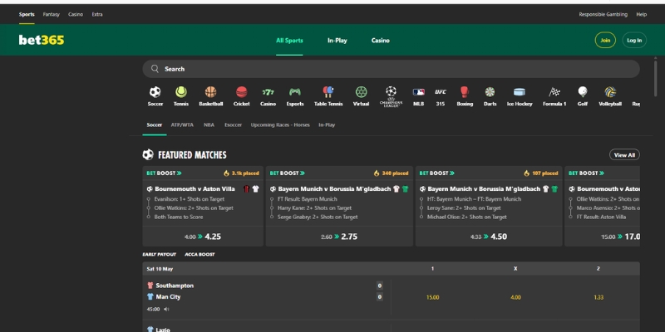Click the Southampton team shirt icon
This screenshot has height=332, width=665.
pyautogui.click(x=150, y=286)
